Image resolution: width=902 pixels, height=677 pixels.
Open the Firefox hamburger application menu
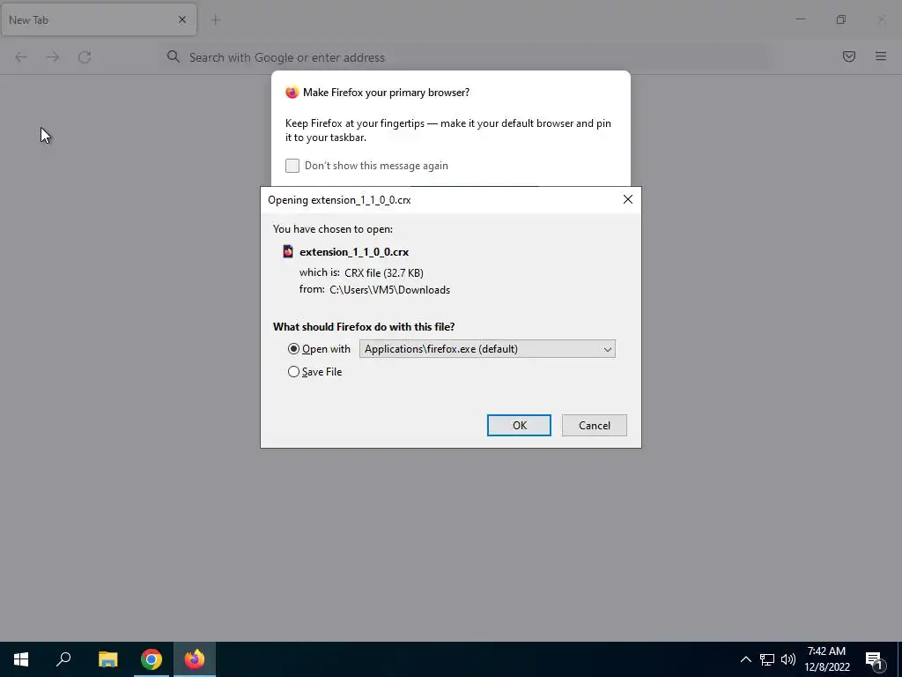click(881, 56)
